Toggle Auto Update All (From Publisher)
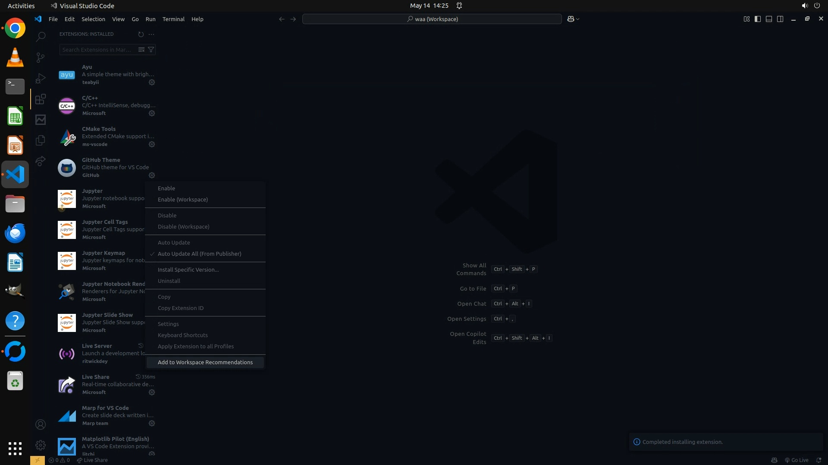 pyautogui.click(x=199, y=254)
